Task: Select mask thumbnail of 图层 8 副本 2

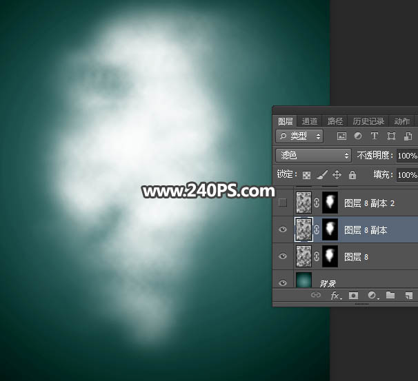Action: click(330, 203)
